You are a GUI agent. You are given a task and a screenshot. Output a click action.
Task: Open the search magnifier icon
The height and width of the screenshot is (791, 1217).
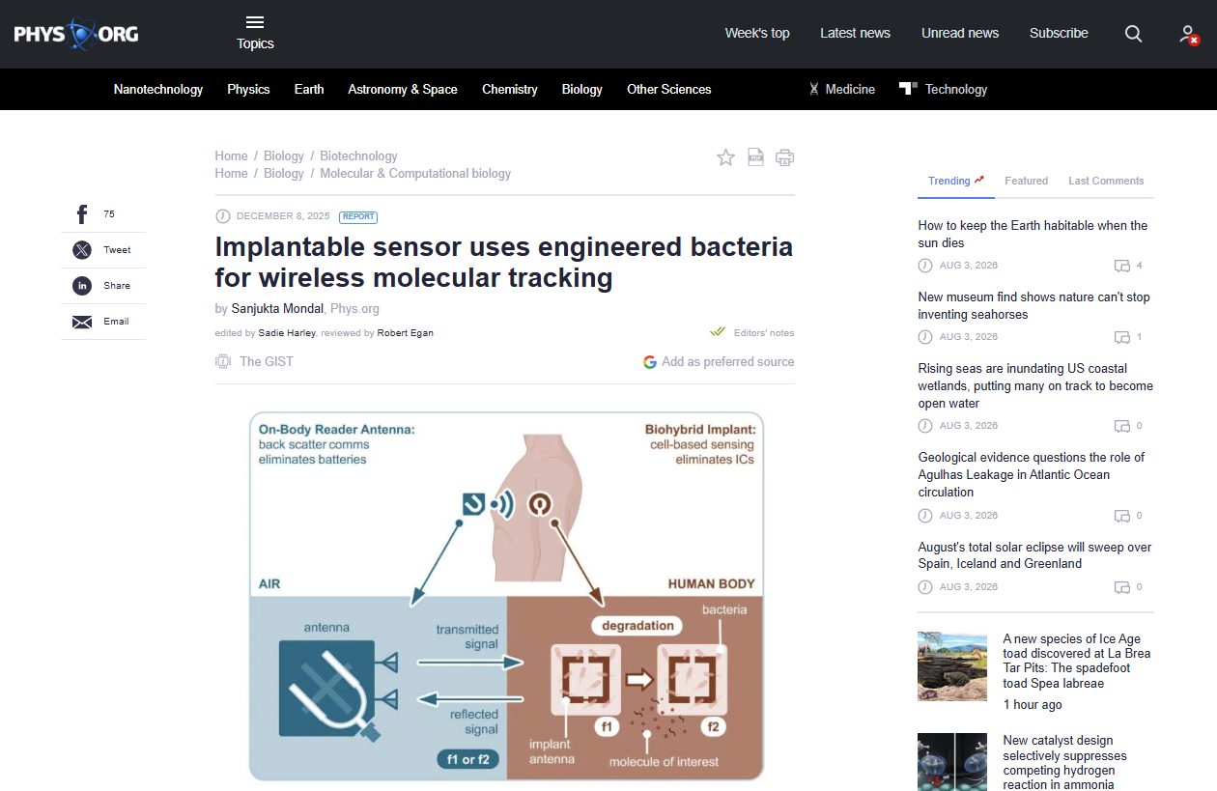[x=1133, y=34]
